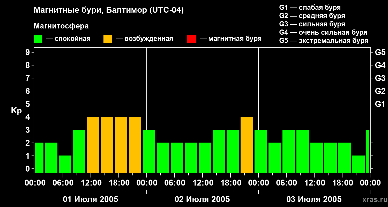This screenshot has height=207, width=388.
Task: Click the Kp 1 bar on 03 Июля
Action: pos(358,164)
